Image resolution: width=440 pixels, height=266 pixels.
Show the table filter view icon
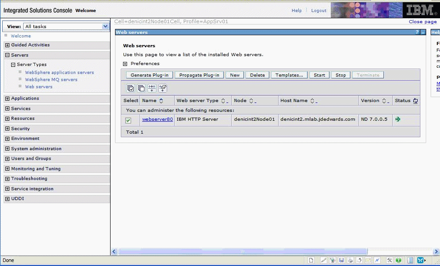pos(152,88)
